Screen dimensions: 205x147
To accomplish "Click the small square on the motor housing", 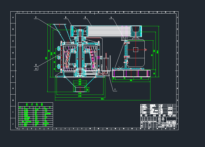I will [x=136, y=49].
